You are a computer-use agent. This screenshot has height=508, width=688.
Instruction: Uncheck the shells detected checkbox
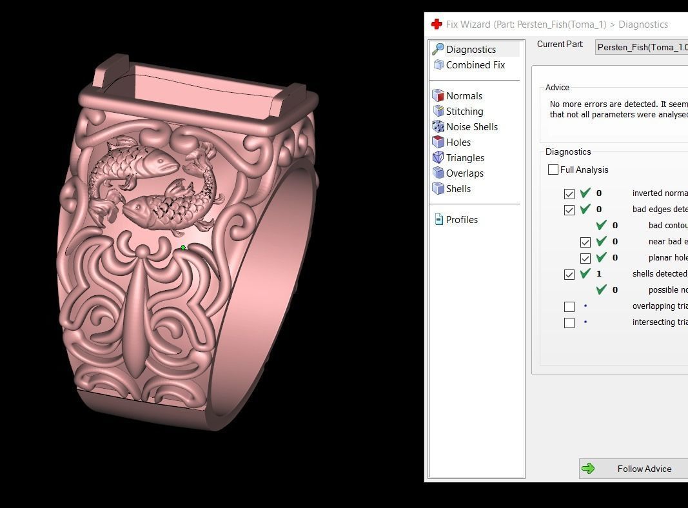click(569, 275)
